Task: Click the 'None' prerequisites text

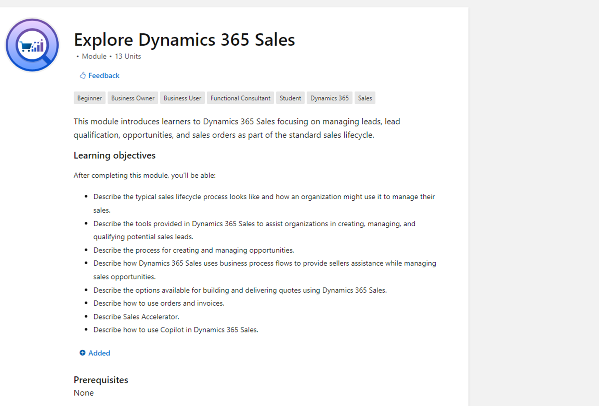Action: tap(84, 393)
